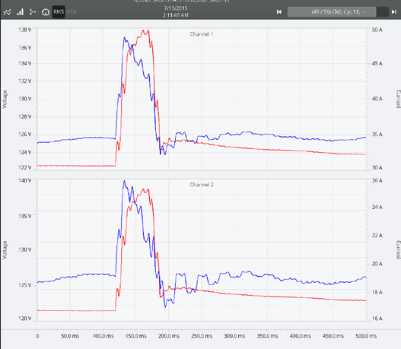Click the 138 V label on Channel 1 axis
401x349 pixels.
pyautogui.click(x=25, y=30)
